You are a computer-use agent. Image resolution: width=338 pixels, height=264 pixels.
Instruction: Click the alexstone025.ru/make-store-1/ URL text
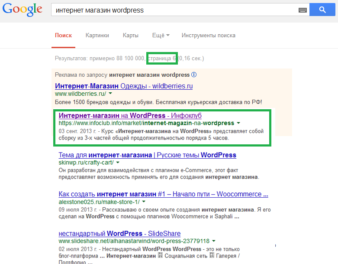[99, 202]
